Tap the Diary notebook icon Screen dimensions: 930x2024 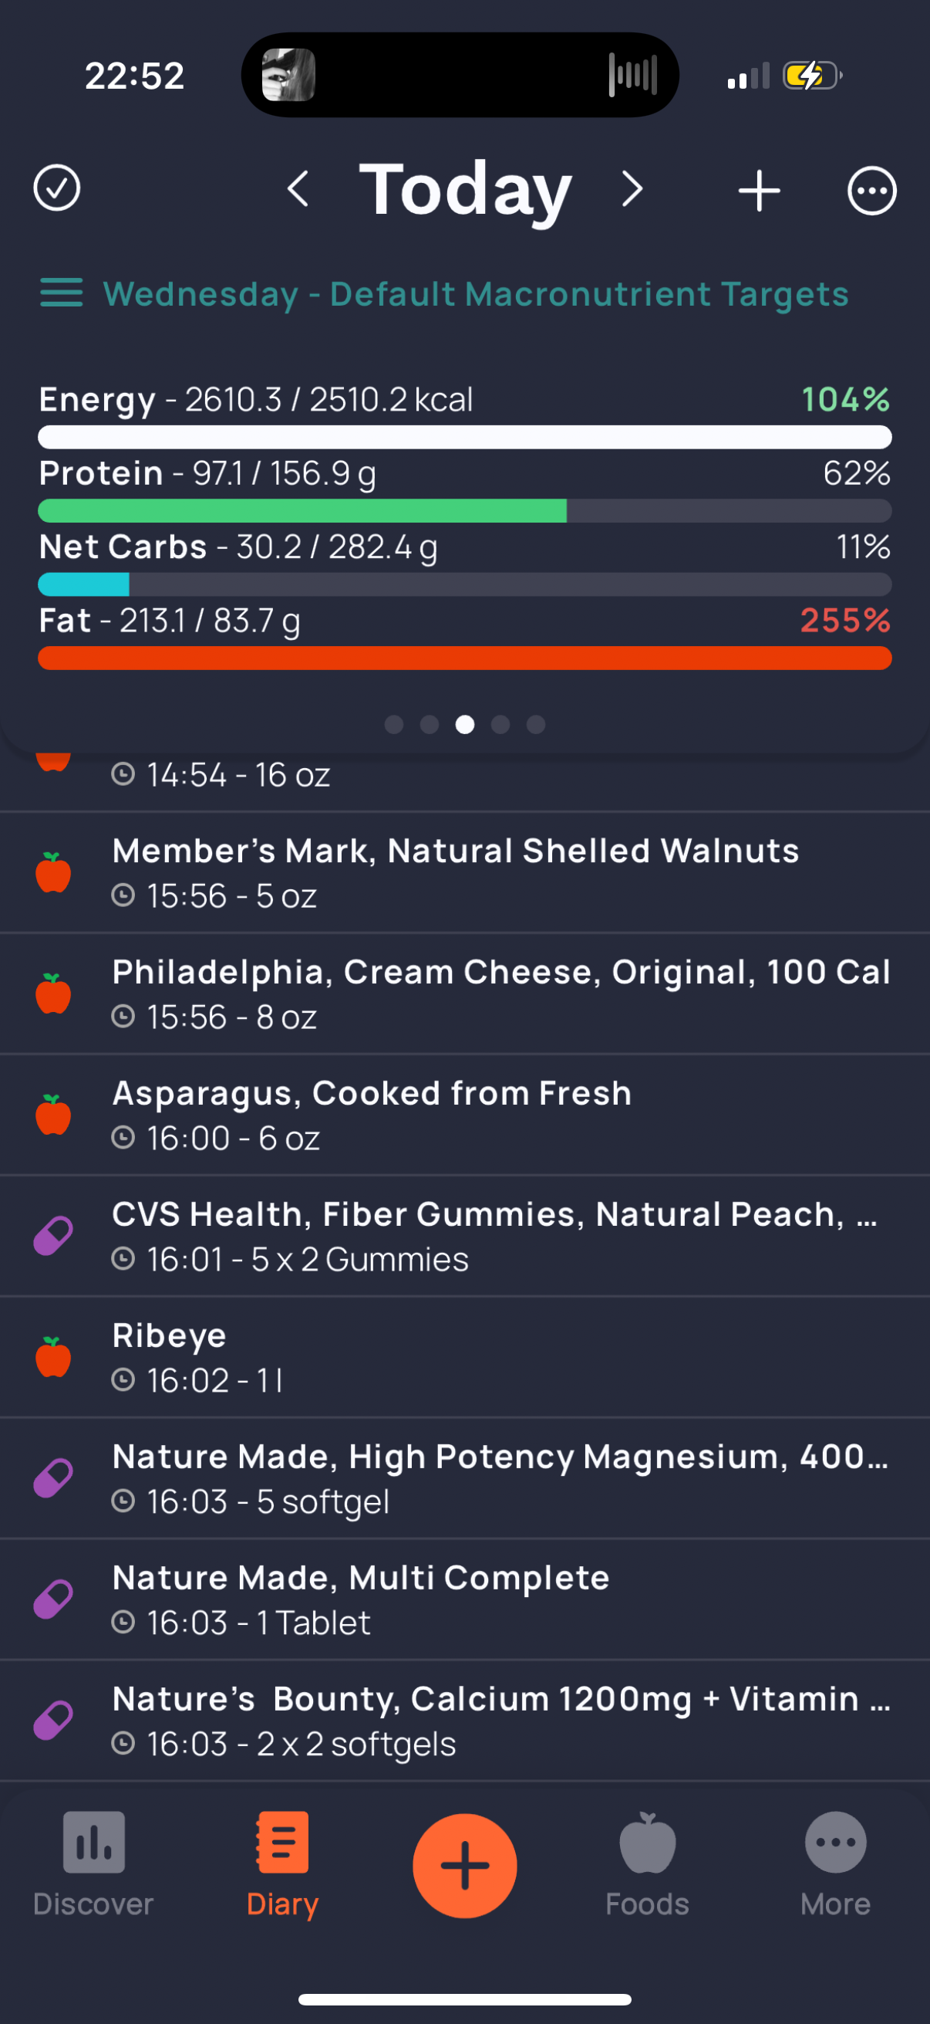coord(281,1843)
